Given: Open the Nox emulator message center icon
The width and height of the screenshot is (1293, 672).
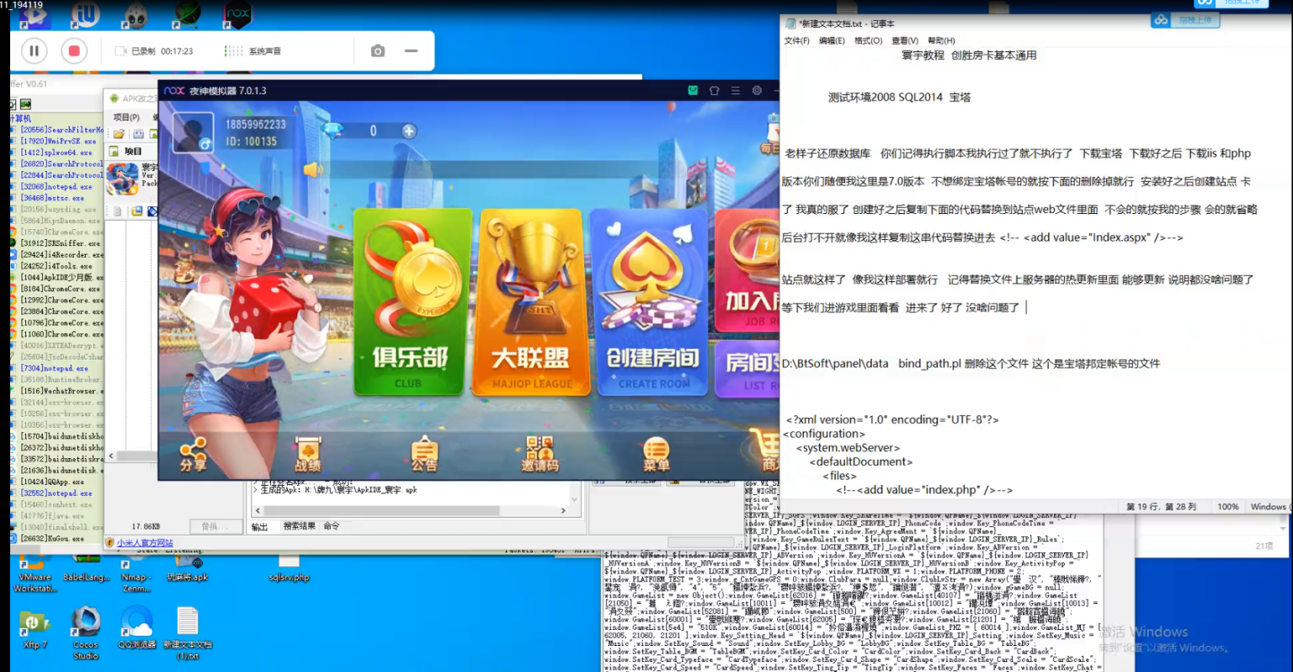Looking at the screenshot, I should (x=693, y=91).
